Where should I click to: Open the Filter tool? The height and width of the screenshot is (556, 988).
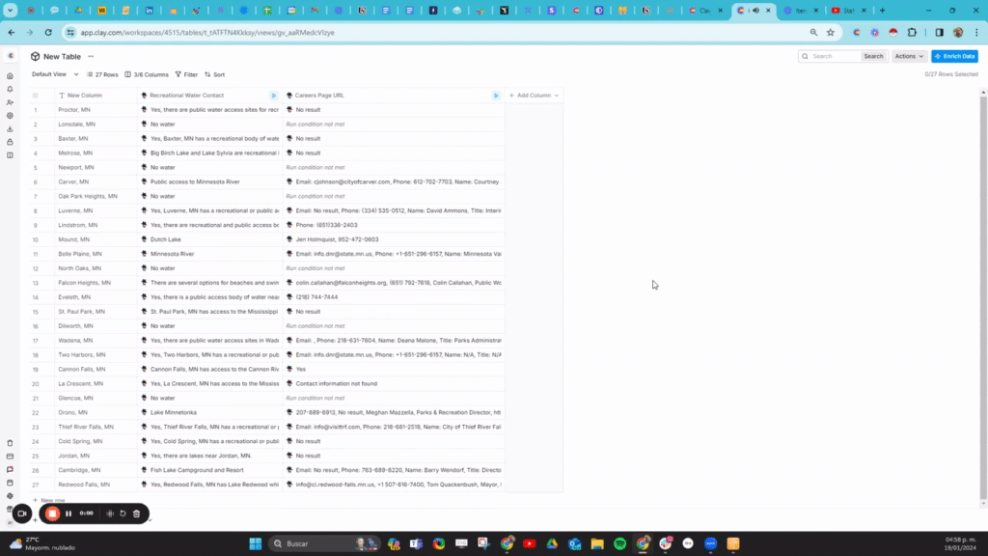(x=186, y=74)
